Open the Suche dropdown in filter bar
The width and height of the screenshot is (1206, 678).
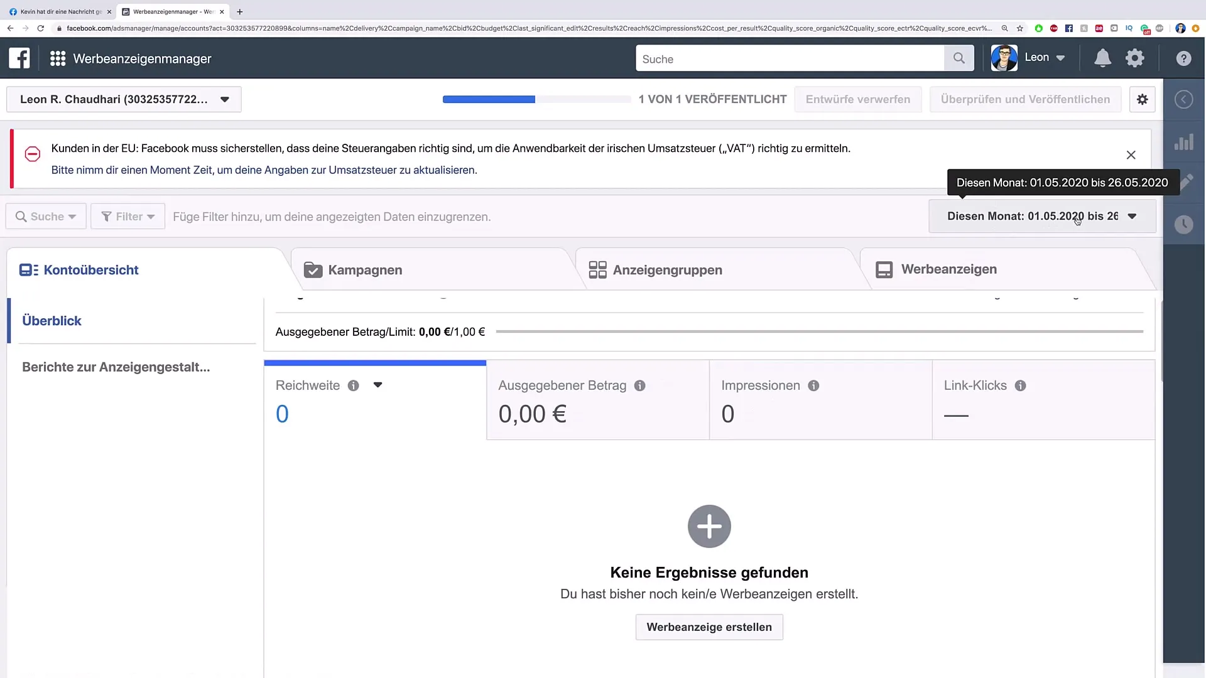click(x=46, y=216)
